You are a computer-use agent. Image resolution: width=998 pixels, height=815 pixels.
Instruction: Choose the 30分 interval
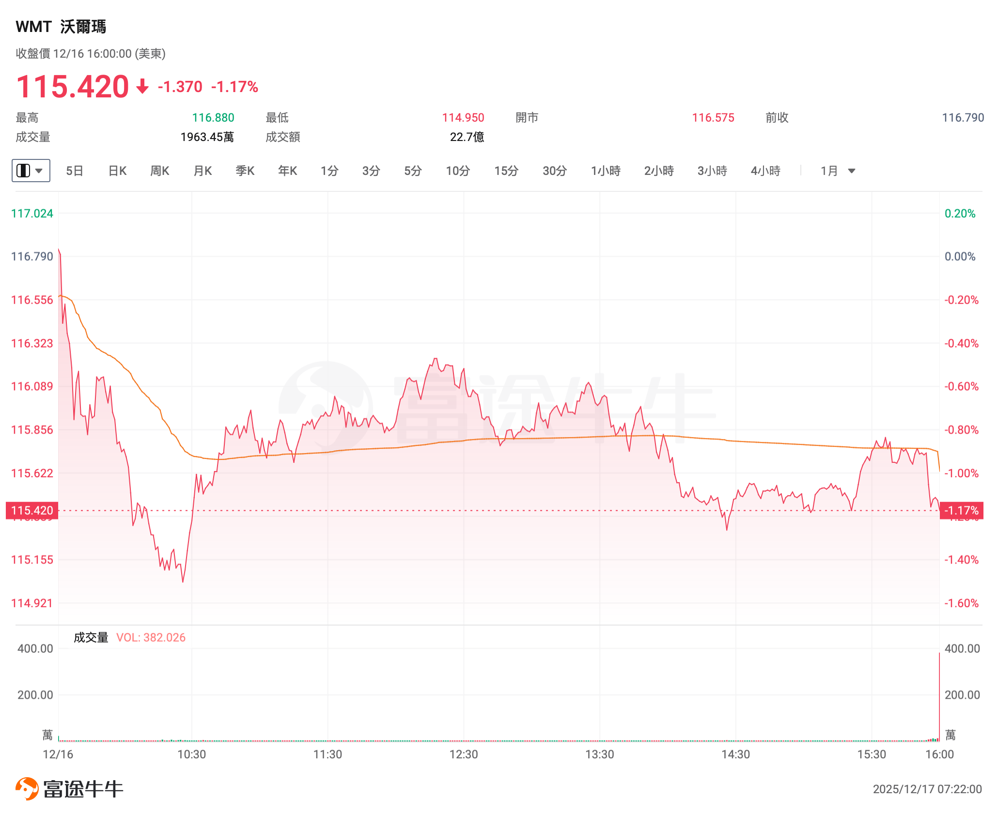555,171
